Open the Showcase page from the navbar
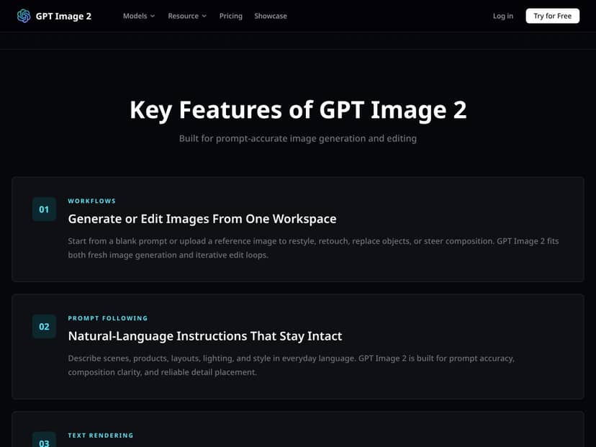596x447 pixels. [x=270, y=15]
